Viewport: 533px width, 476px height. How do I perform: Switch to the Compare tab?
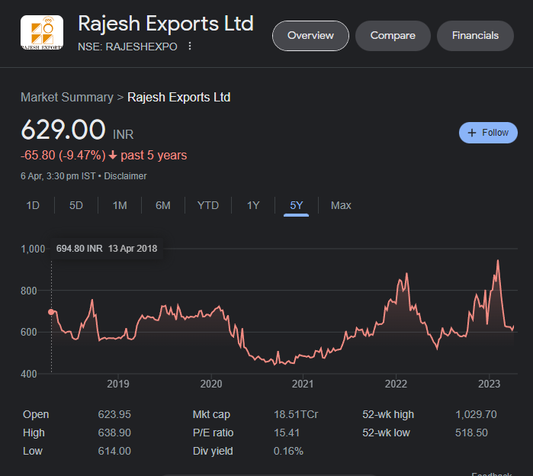tap(393, 36)
